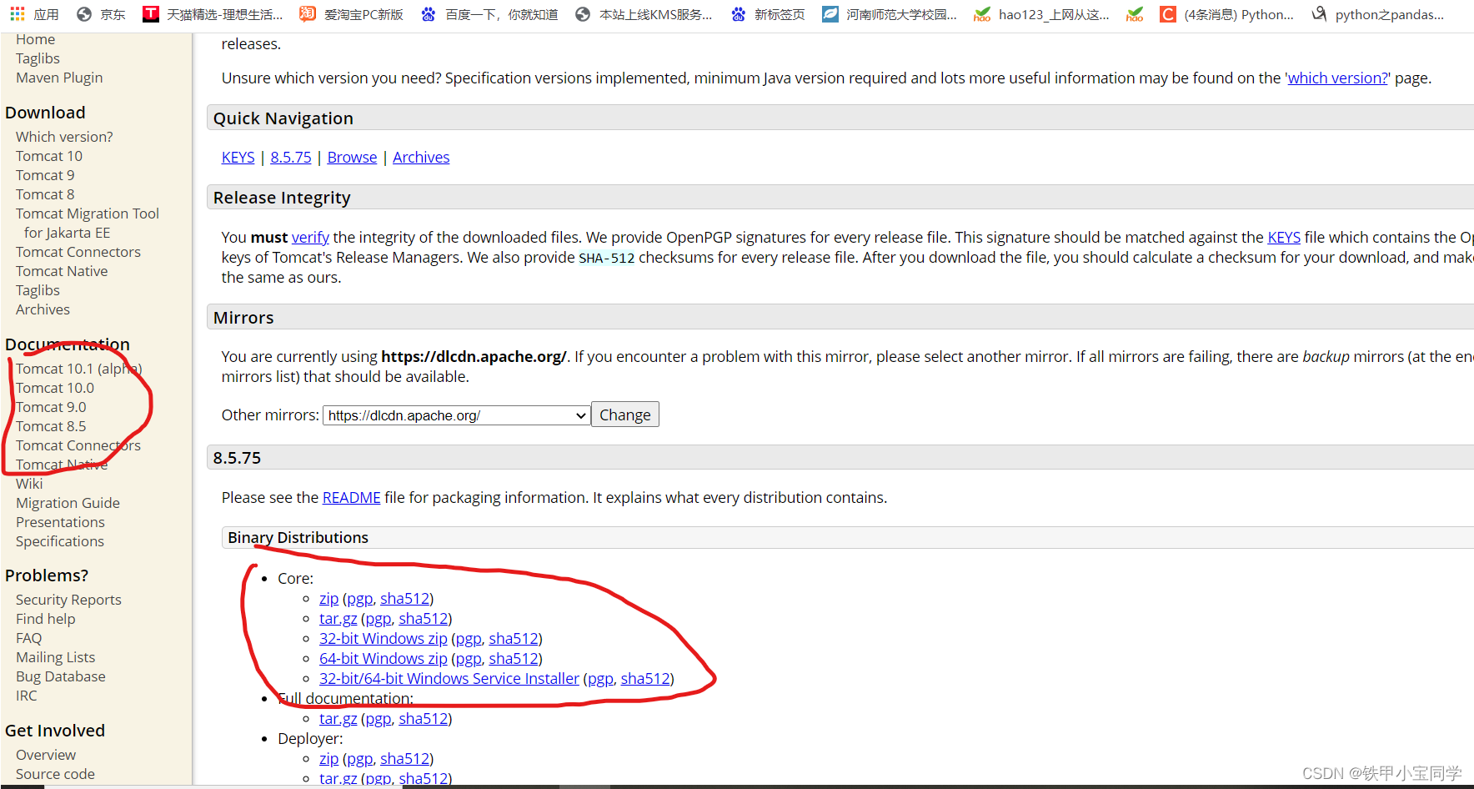Open Source code under Get Involved
The image size is (1474, 789).
click(x=55, y=774)
